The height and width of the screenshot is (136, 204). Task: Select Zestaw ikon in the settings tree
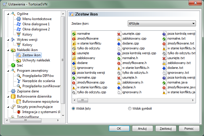(x=31, y=55)
